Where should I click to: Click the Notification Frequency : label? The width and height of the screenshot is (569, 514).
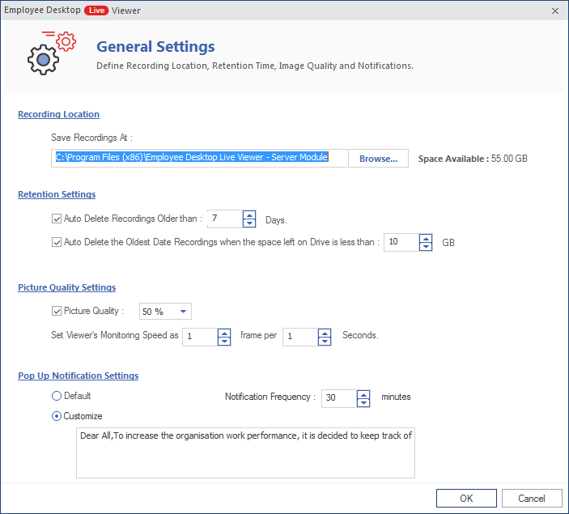click(x=270, y=397)
